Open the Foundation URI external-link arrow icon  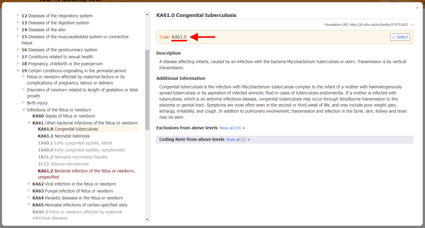tap(412, 24)
